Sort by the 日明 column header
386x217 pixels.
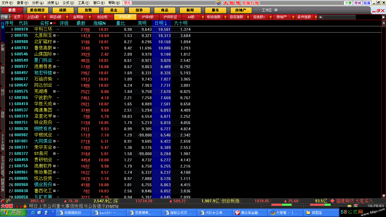point(161,23)
